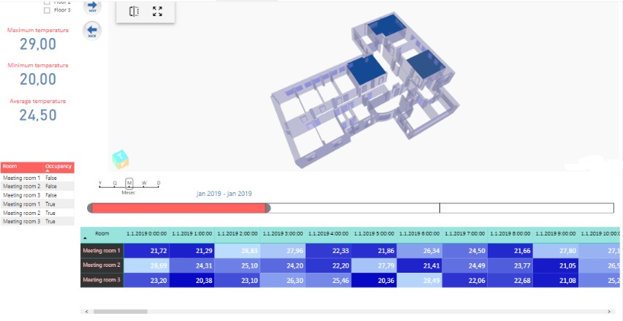This screenshot has width=623, height=321.
Task: Click the jan 2019 - jan 2019 range label
Action: [224, 194]
